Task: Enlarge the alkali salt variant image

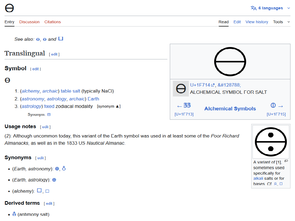Action: [x=286, y=161]
